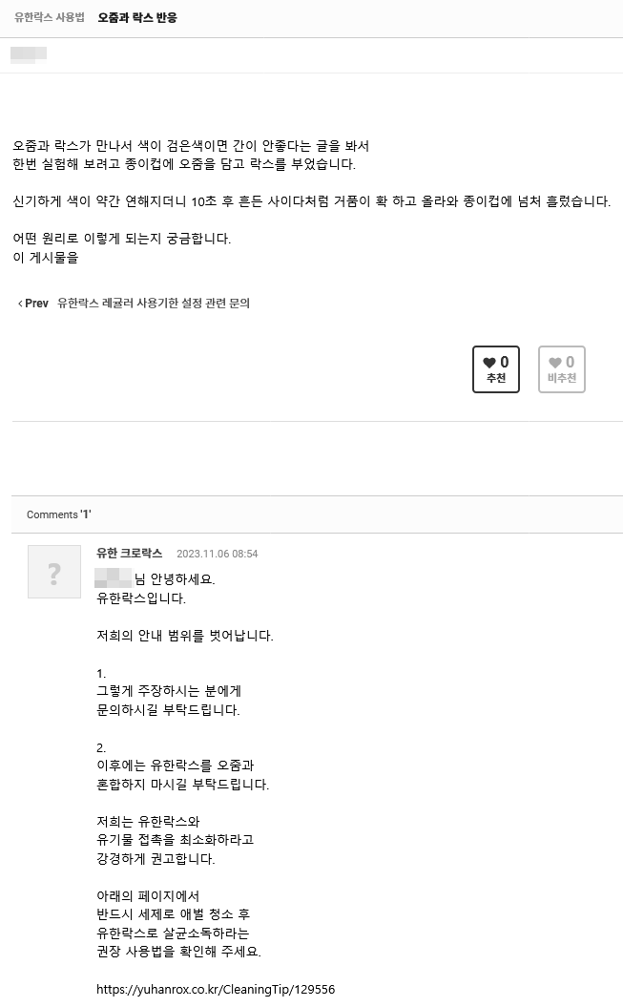Click the Comments '1' section header

(x=58, y=514)
